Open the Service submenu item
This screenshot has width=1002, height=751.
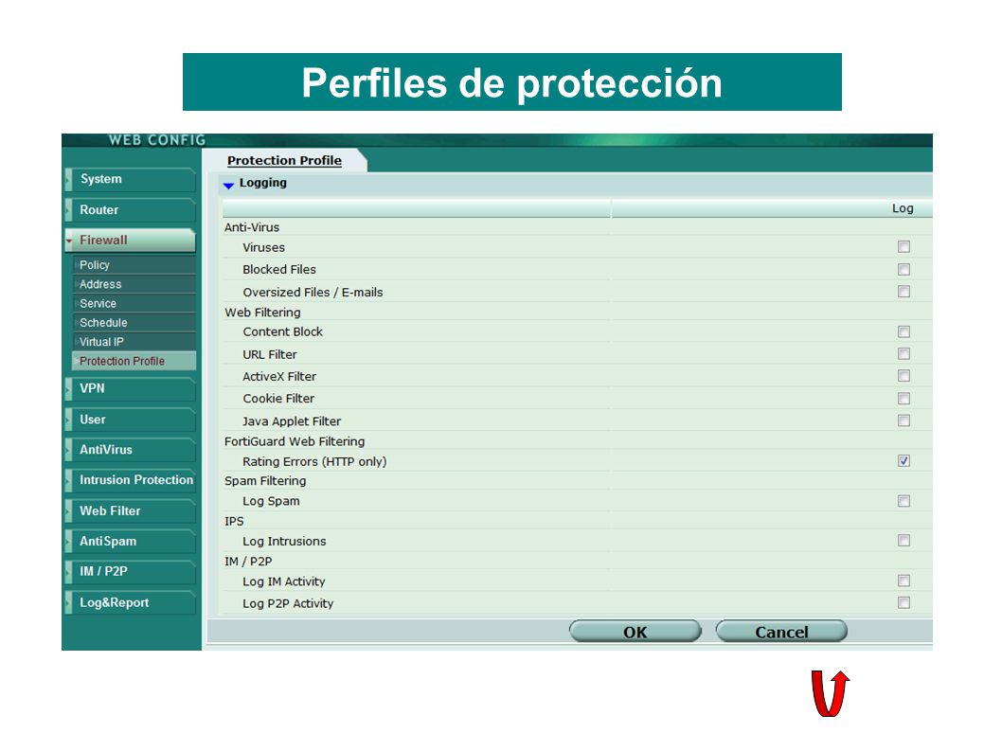pyautogui.click(x=134, y=304)
